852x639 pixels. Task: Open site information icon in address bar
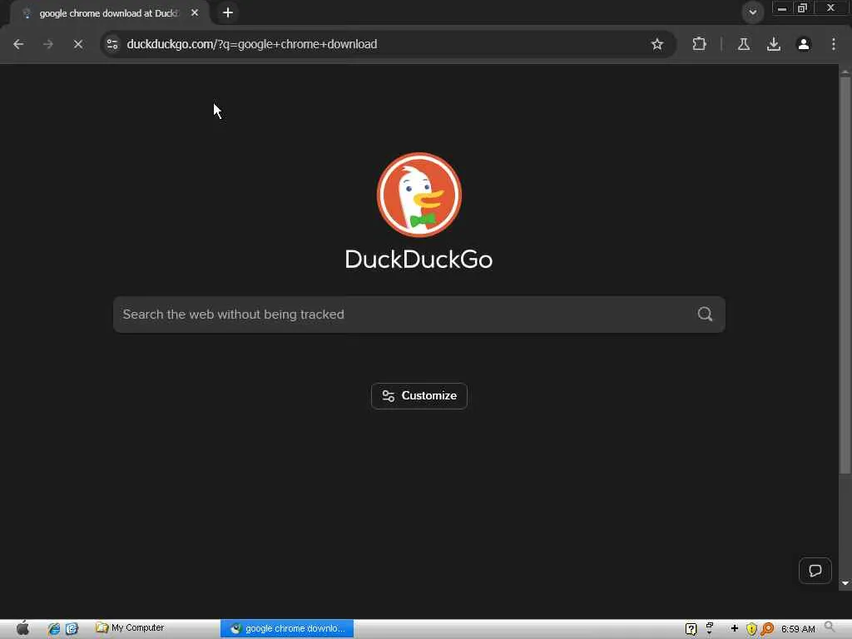112,44
